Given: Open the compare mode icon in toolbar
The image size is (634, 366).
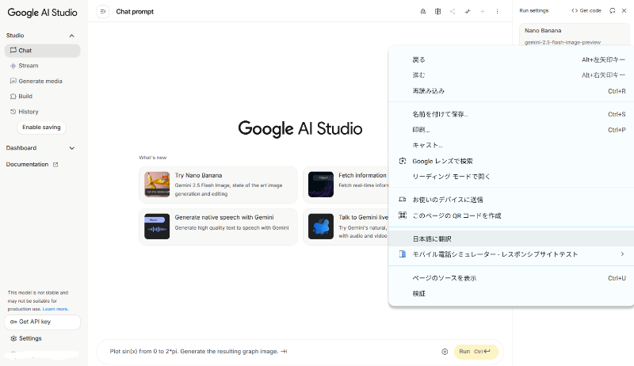Looking at the screenshot, I should pos(438,12).
